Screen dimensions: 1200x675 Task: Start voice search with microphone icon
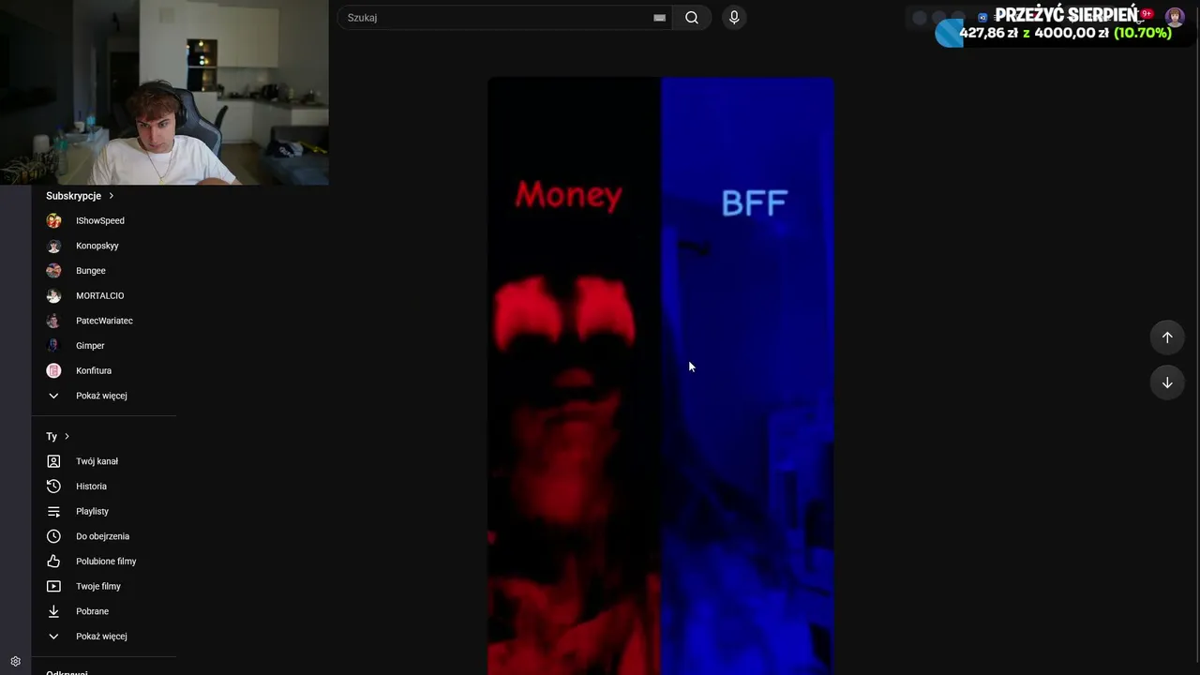734,18
